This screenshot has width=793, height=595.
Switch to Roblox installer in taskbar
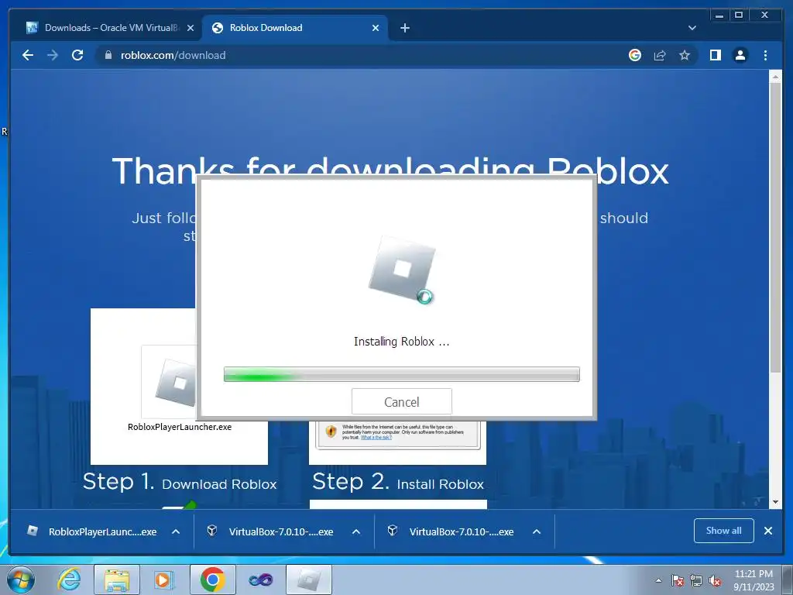[309, 580]
